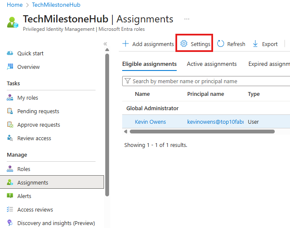Screen dimensions: 290x228
Task: Click the horizontal scrollbar under the table
Action: click(202, 132)
